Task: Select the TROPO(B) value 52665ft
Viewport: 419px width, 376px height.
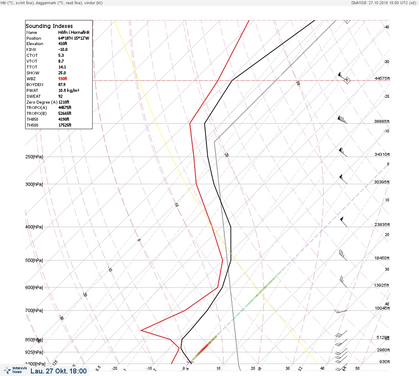Action: click(x=65, y=113)
